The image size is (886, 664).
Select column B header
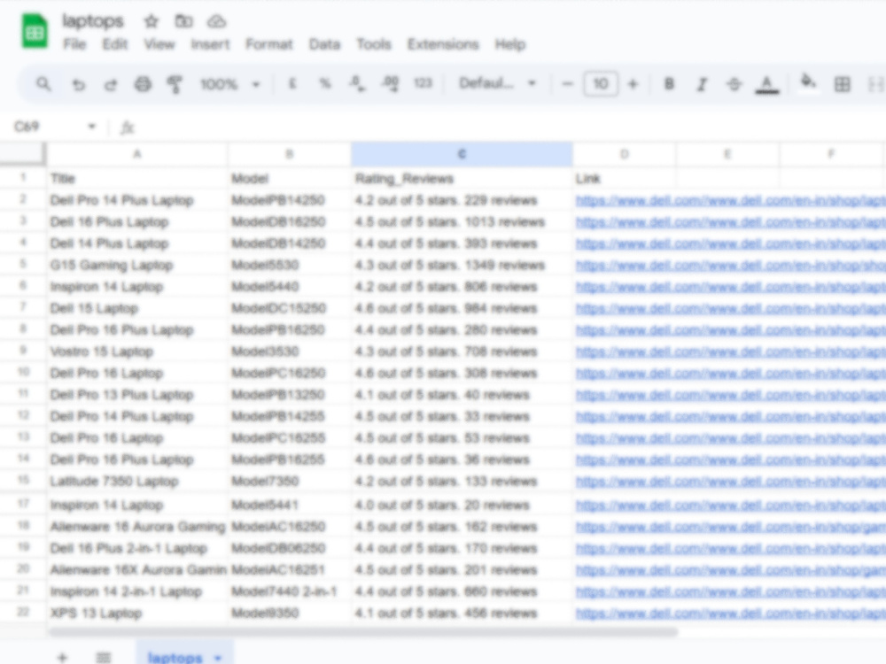(x=290, y=154)
